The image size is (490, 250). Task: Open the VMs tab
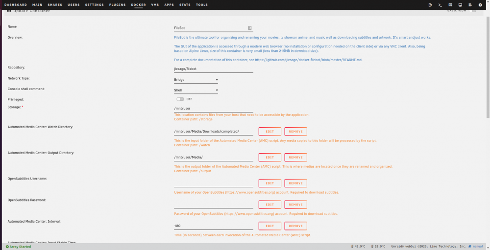(x=155, y=5)
